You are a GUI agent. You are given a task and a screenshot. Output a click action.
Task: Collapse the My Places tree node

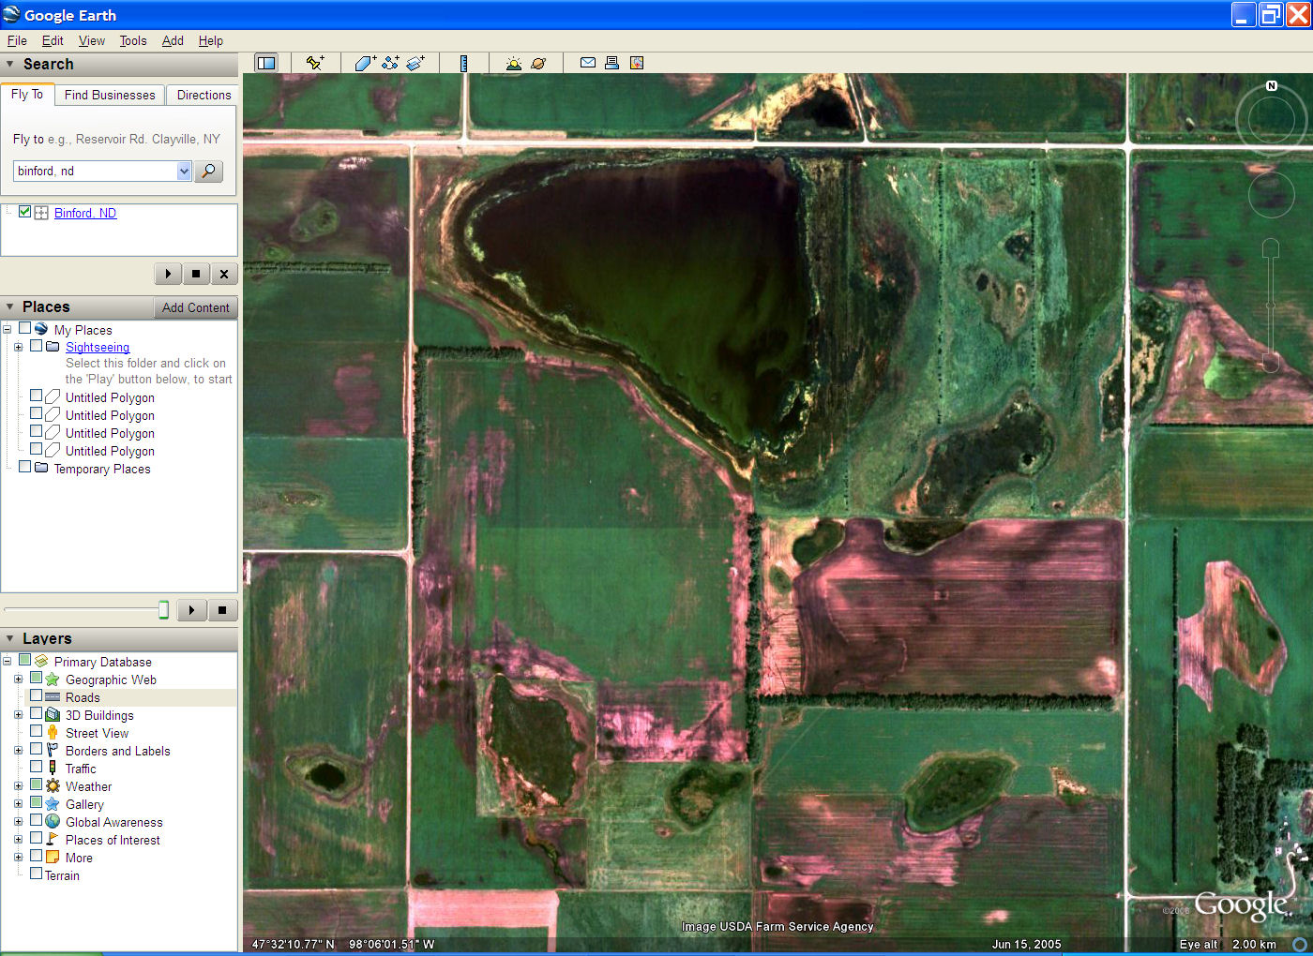click(7, 330)
